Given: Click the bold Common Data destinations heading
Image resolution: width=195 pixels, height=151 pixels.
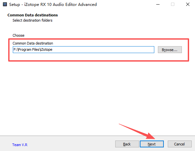Looking at the screenshot, I should tap(32, 15).
